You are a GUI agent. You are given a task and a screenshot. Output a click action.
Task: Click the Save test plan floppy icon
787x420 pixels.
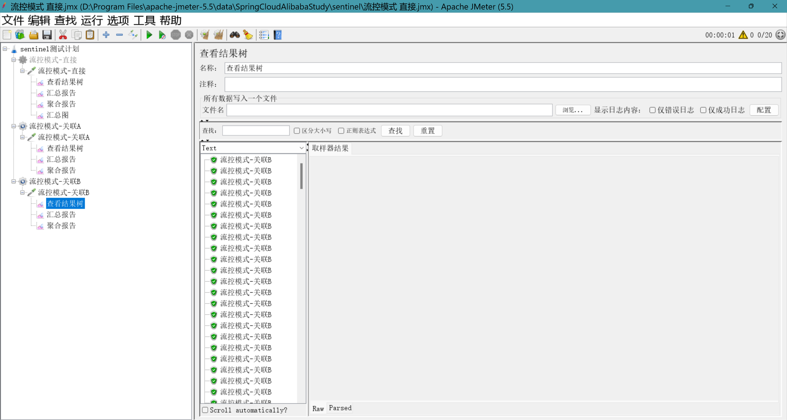pyautogui.click(x=47, y=35)
